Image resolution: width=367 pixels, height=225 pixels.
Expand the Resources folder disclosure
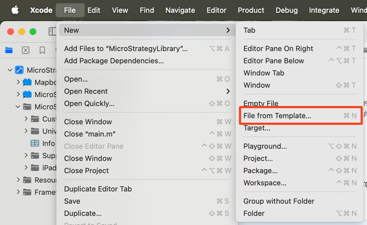pos(18,179)
